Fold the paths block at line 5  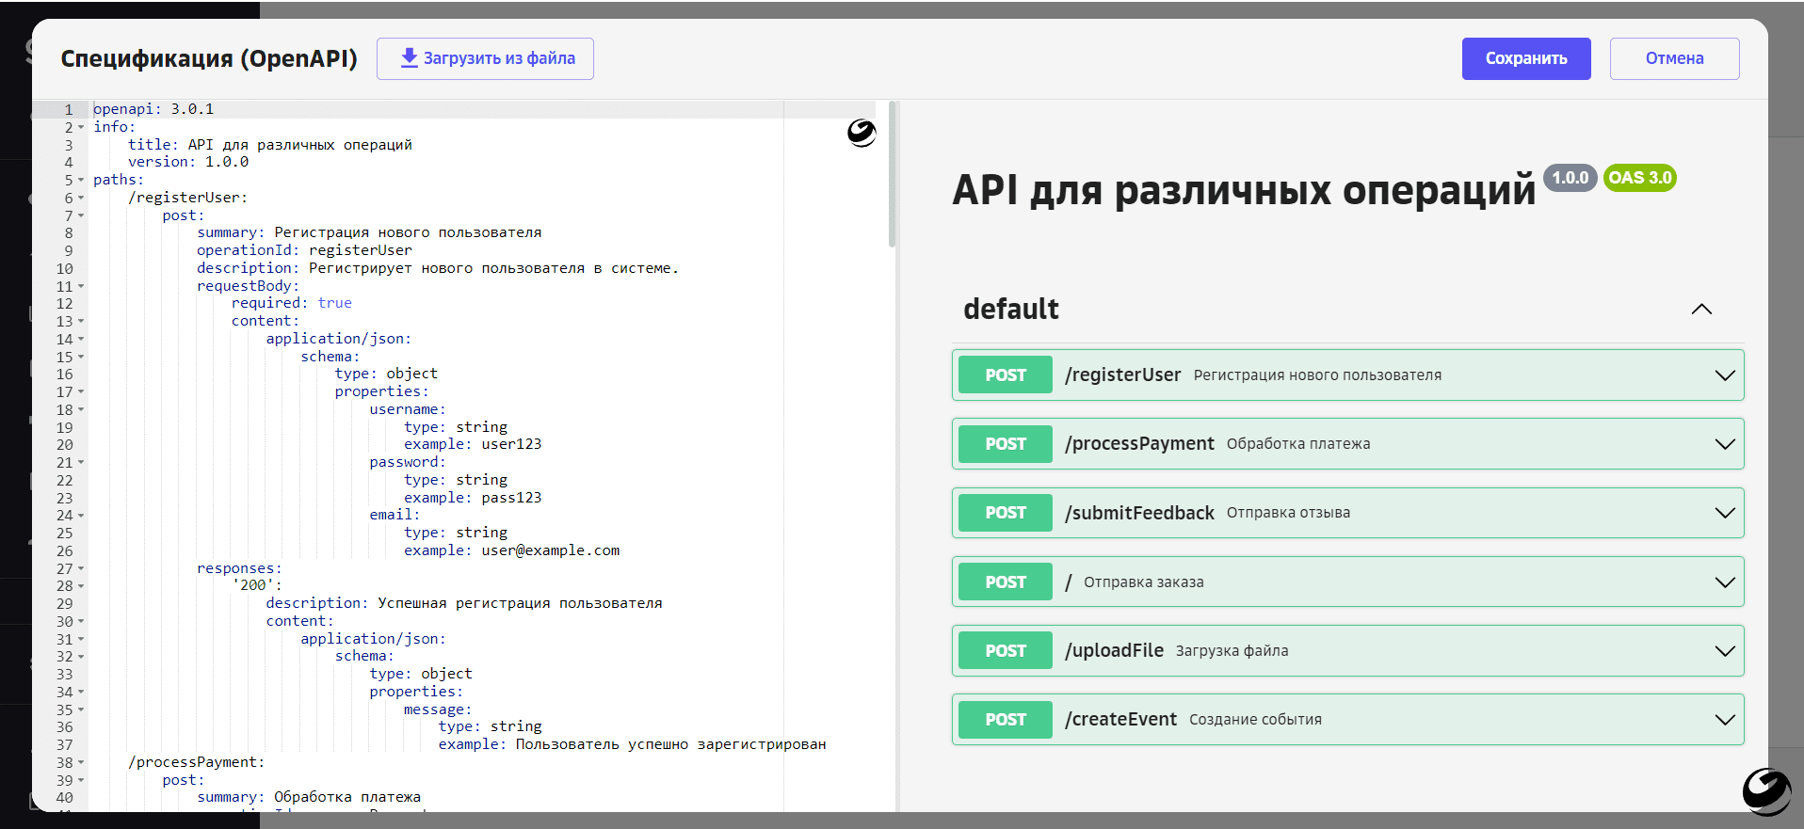pyautogui.click(x=81, y=180)
